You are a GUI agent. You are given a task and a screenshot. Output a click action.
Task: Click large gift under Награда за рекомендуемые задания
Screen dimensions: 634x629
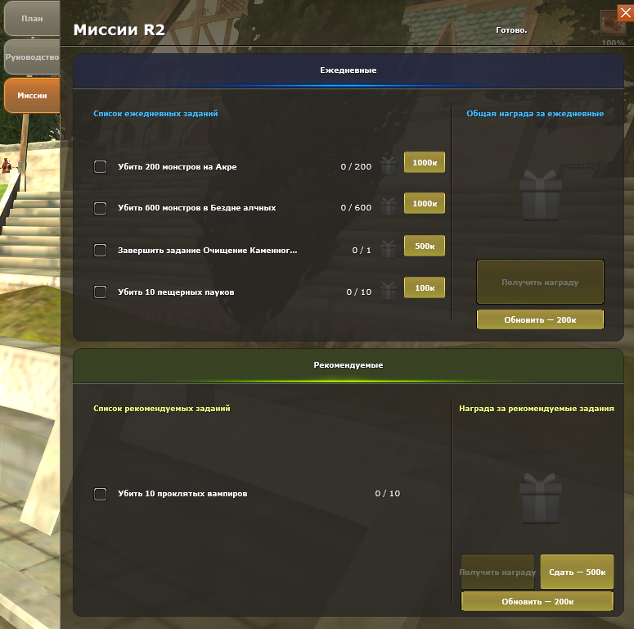click(540, 498)
